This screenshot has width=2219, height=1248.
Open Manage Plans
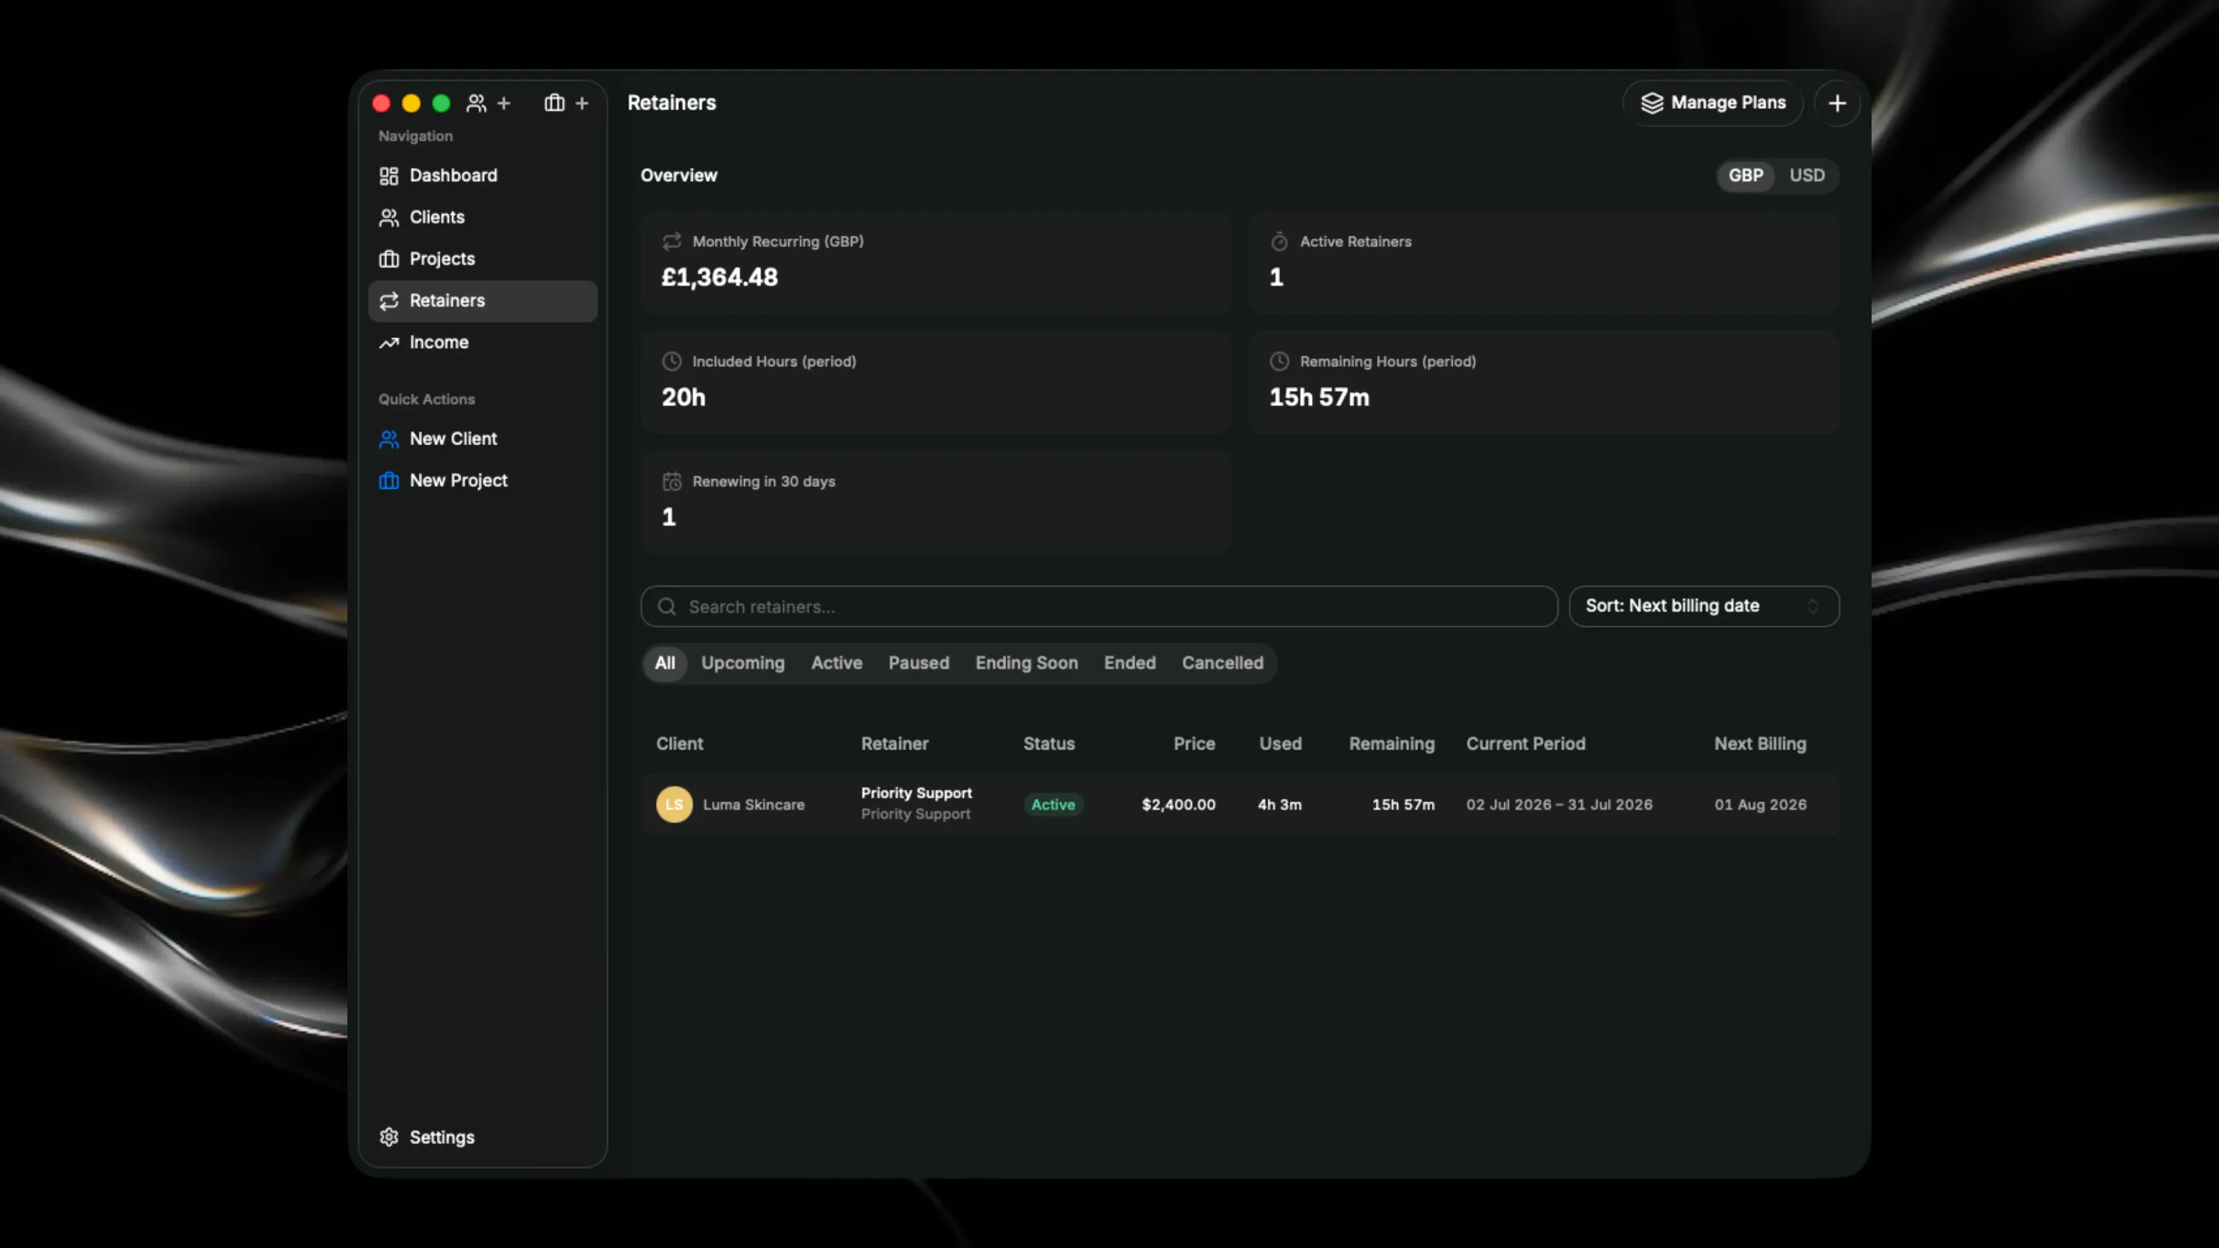point(1713,103)
